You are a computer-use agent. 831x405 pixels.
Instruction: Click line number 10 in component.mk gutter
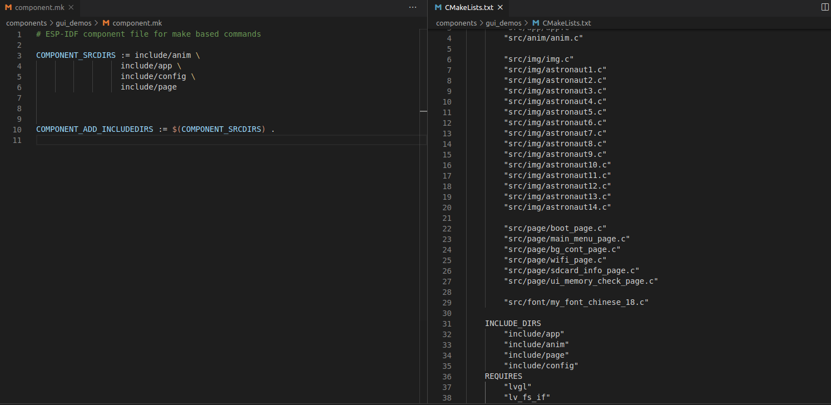coord(17,130)
